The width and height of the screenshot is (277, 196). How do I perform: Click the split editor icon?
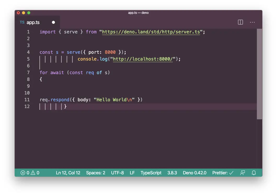click(x=240, y=22)
